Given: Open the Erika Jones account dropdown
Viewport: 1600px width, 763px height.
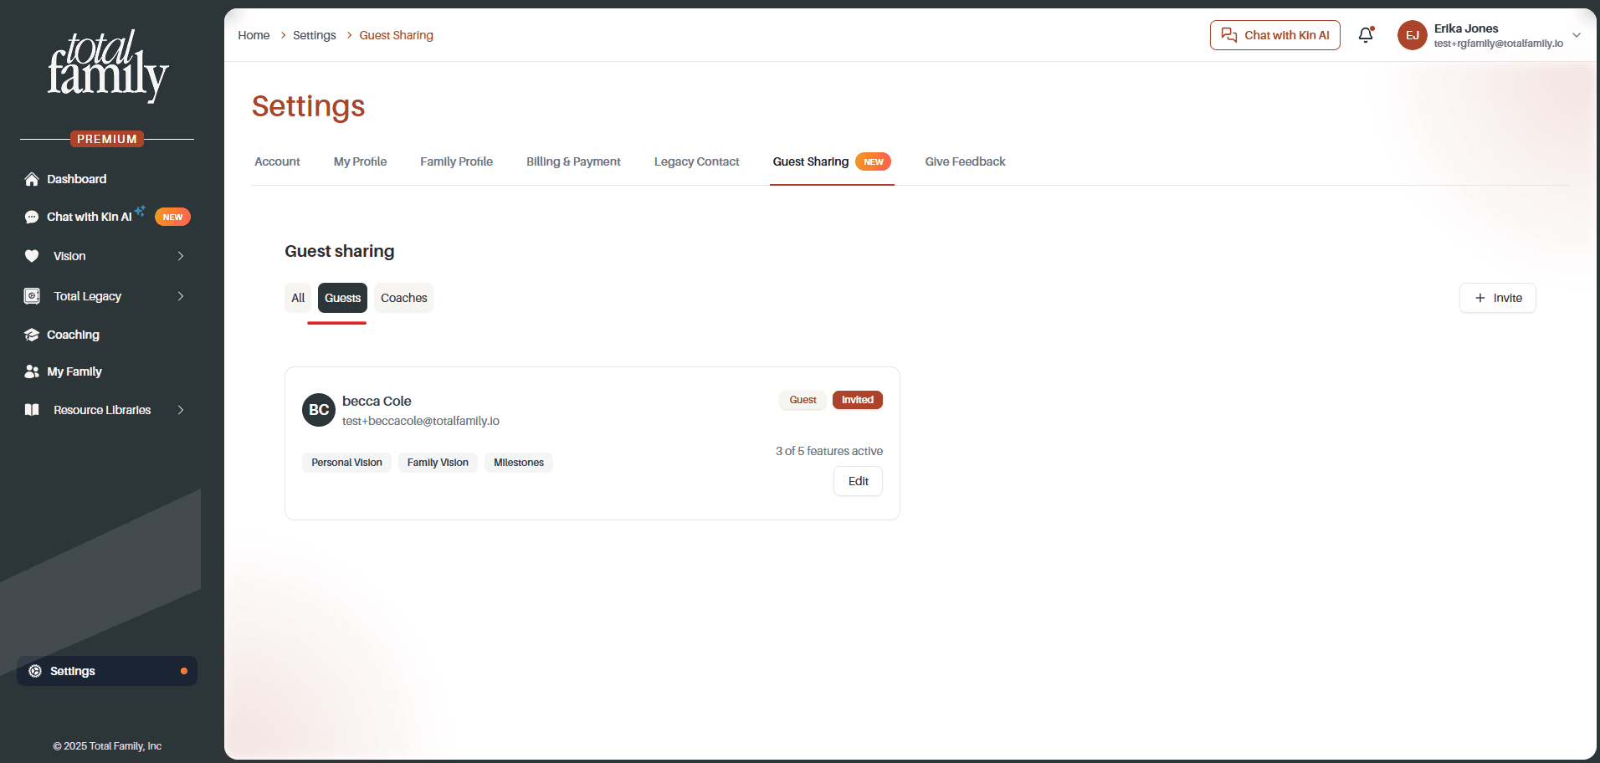Looking at the screenshot, I should click(x=1577, y=35).
